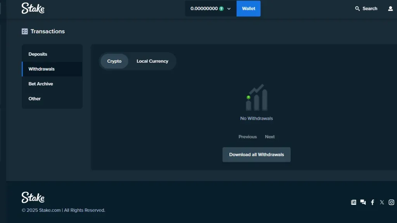The height and width of the screenshot is (223, 397).
Task: Open the user profile icon
Action: tap(390, 9)
